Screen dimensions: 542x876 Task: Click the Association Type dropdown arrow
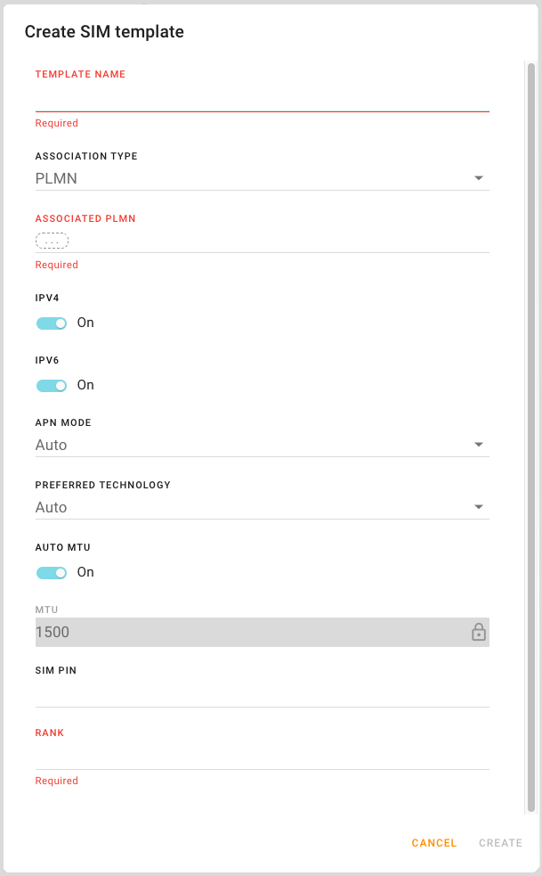pyautogui.click(x=479, y=178)
